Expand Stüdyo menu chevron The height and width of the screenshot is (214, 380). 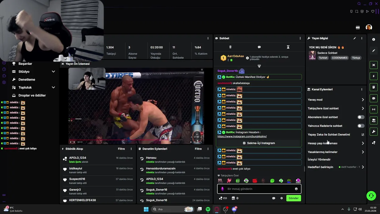click(53, 72)
